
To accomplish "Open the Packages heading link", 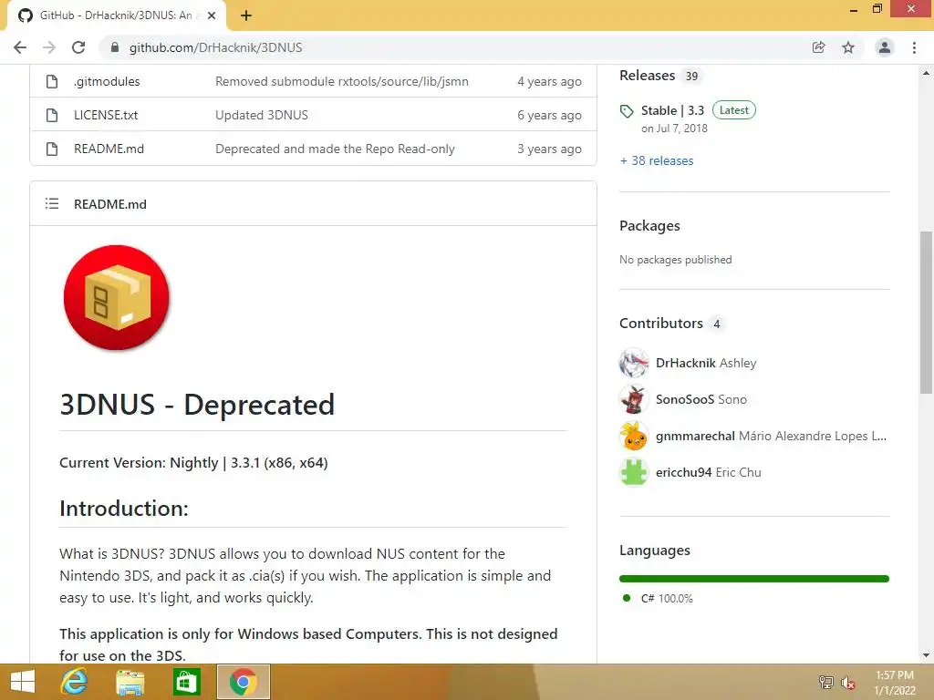I will [x=649, y=226].
